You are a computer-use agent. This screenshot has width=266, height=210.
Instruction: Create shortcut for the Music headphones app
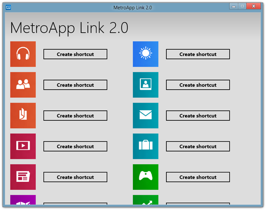click(75, 54)
